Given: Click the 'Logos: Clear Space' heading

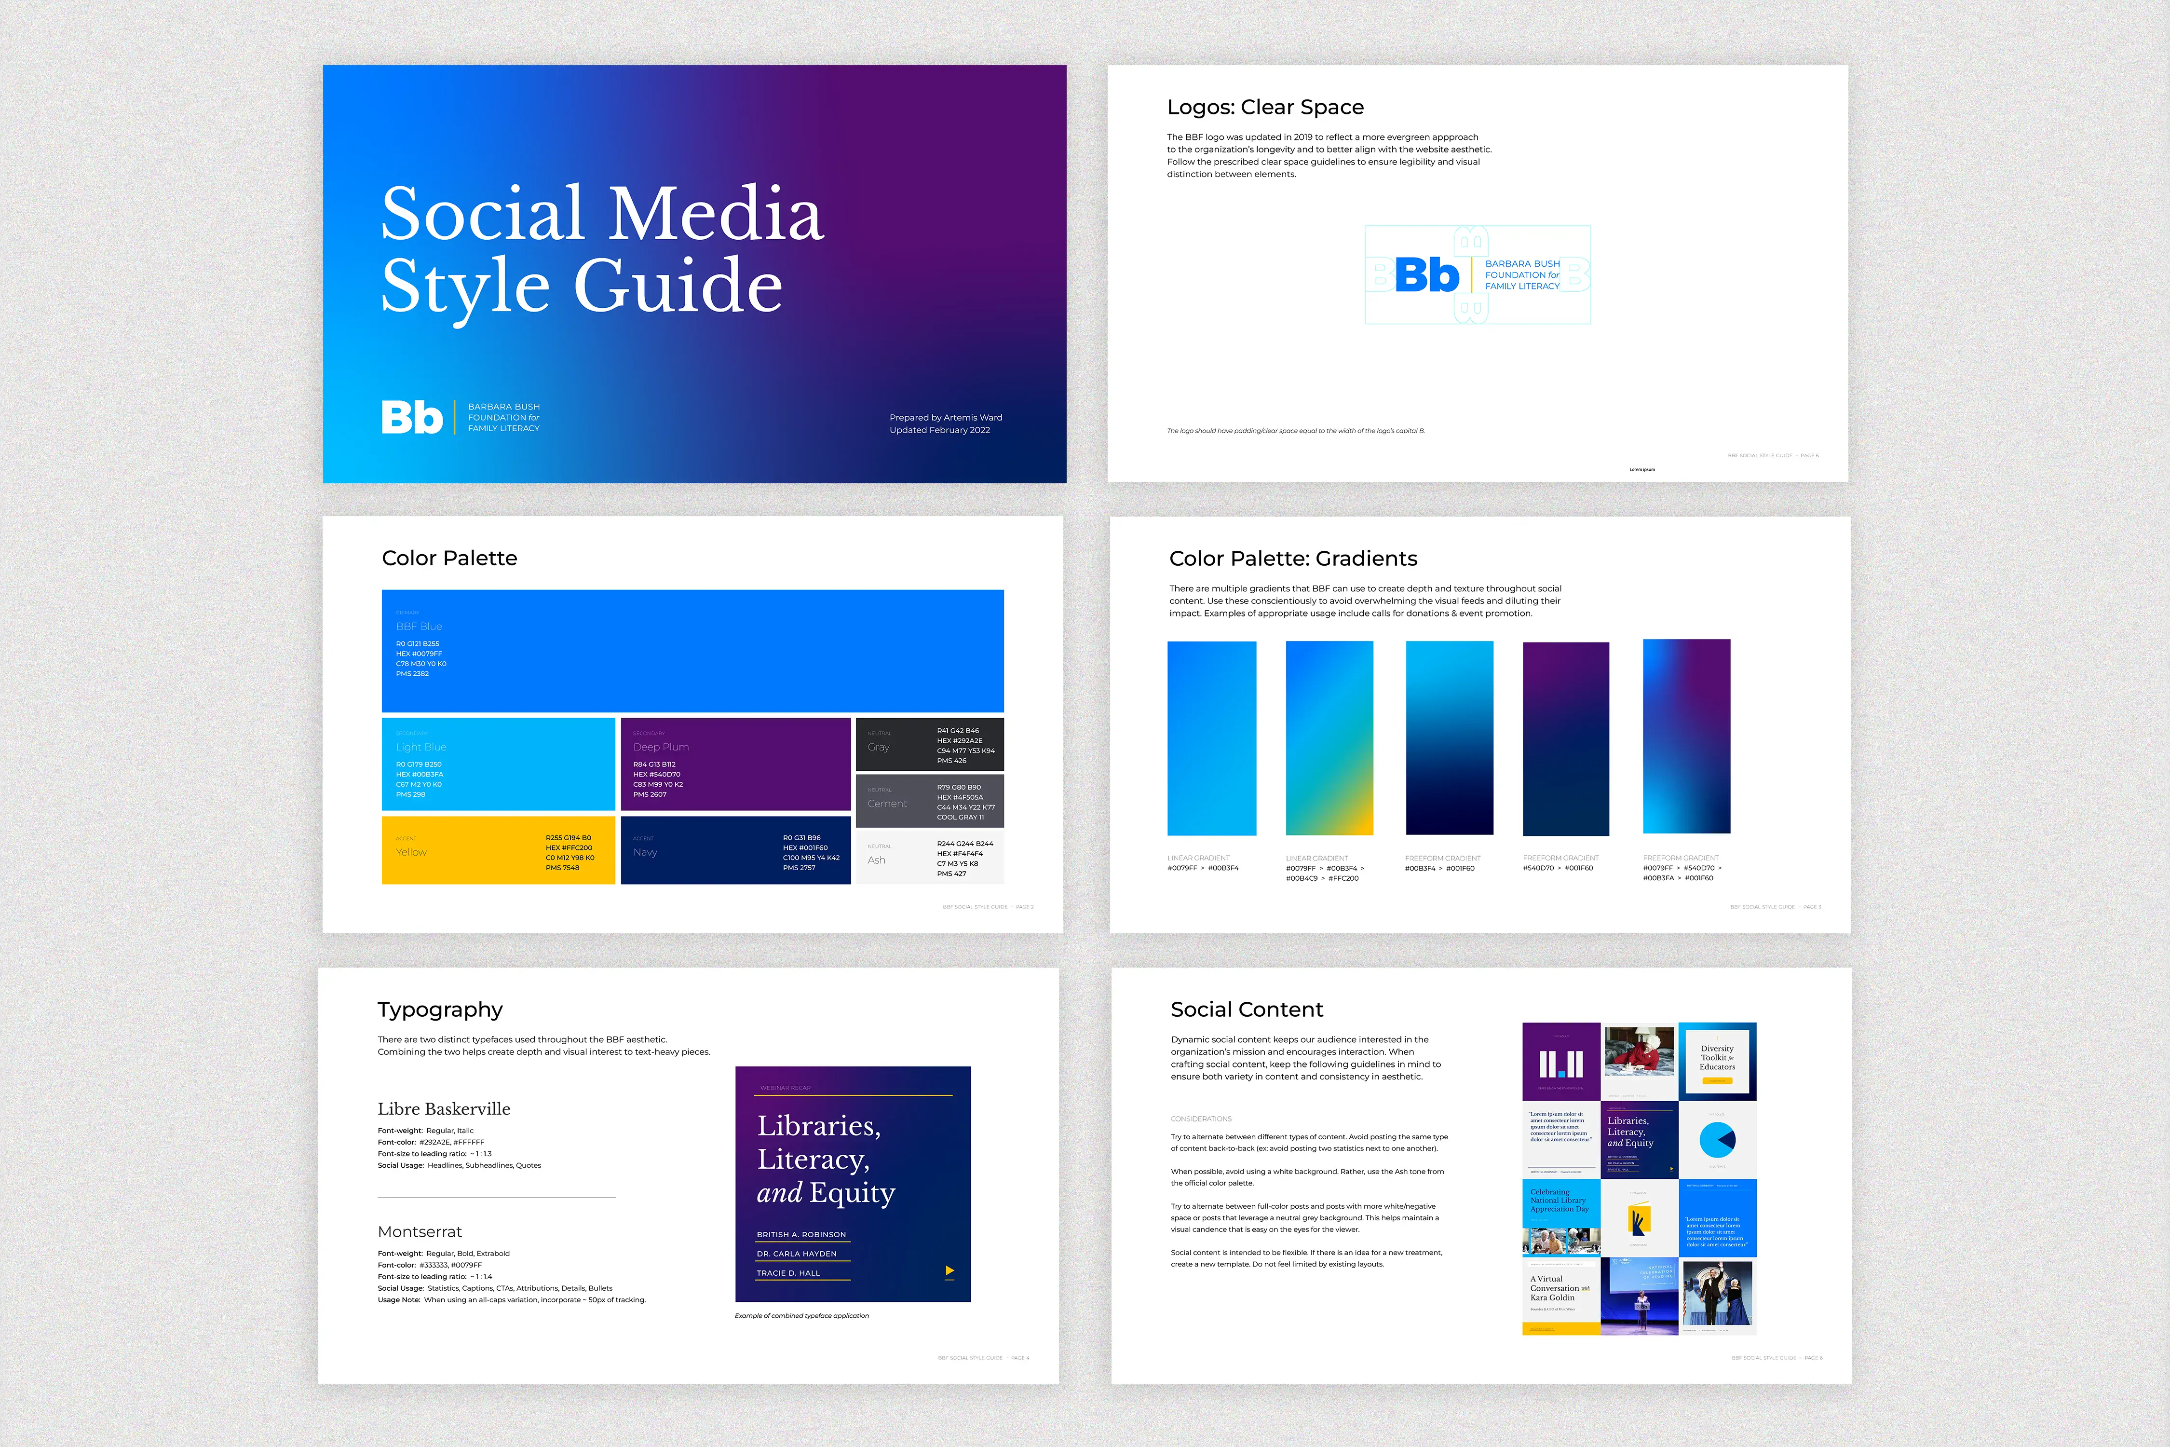Looking at the screenshot, I should 1265,107.
